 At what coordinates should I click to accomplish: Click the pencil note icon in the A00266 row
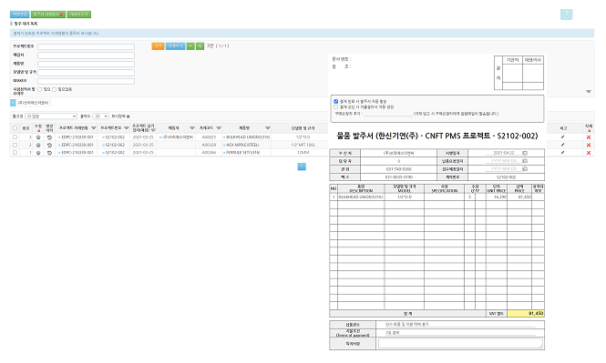click(563, 152)
